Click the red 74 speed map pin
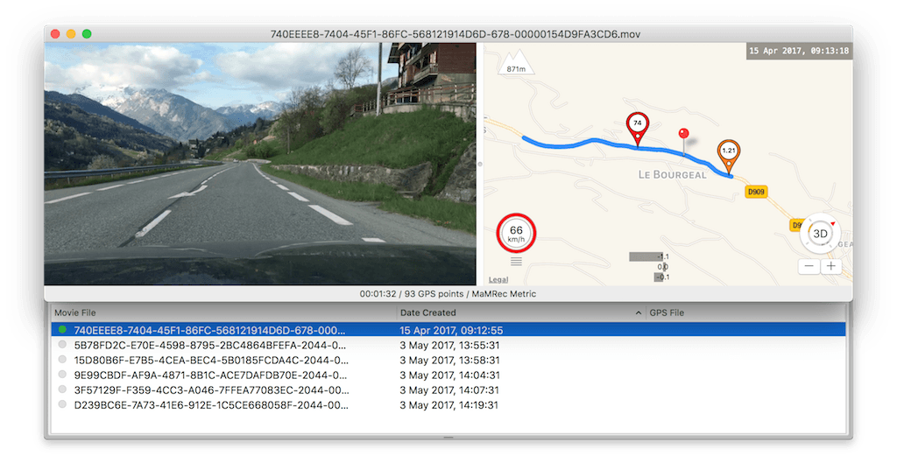The image size is (897, 456). [638, 130]
